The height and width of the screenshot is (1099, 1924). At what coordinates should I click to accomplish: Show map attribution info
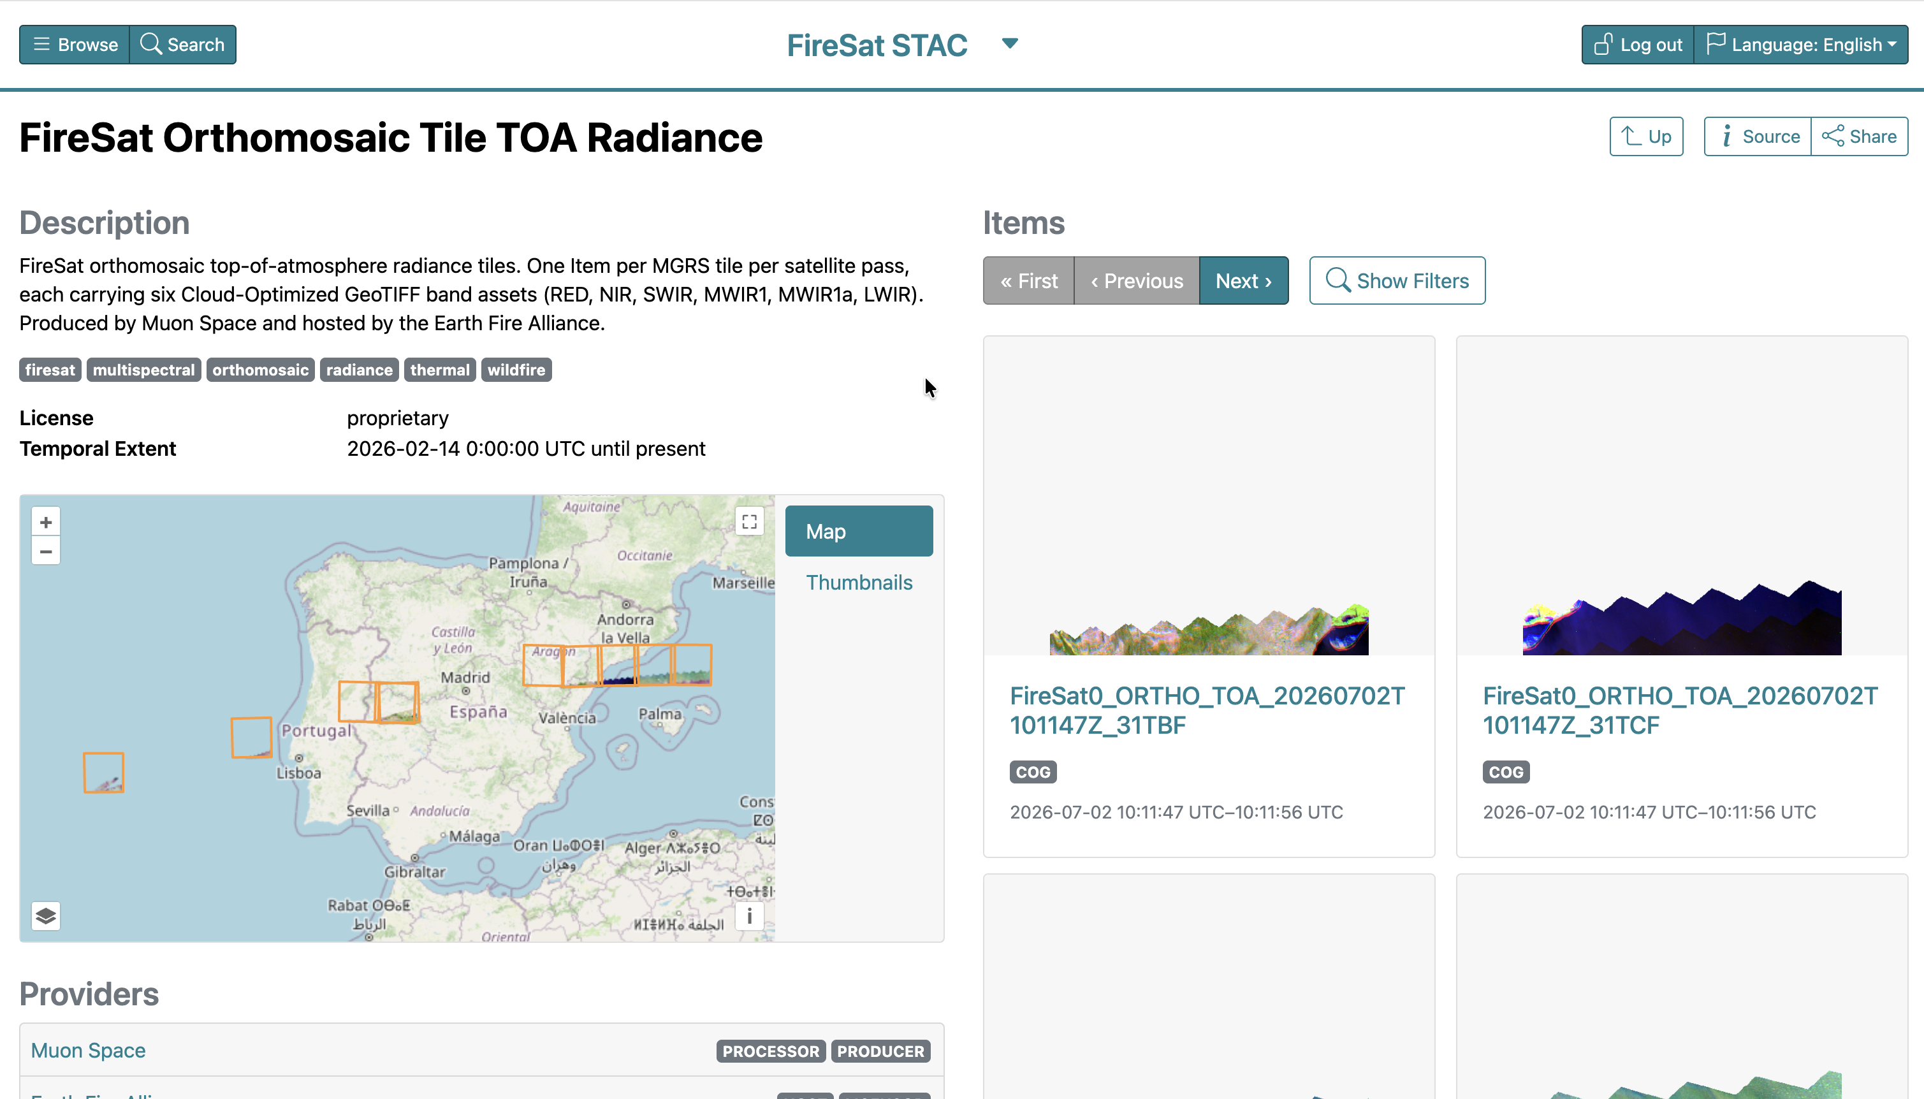coord(750,915)
